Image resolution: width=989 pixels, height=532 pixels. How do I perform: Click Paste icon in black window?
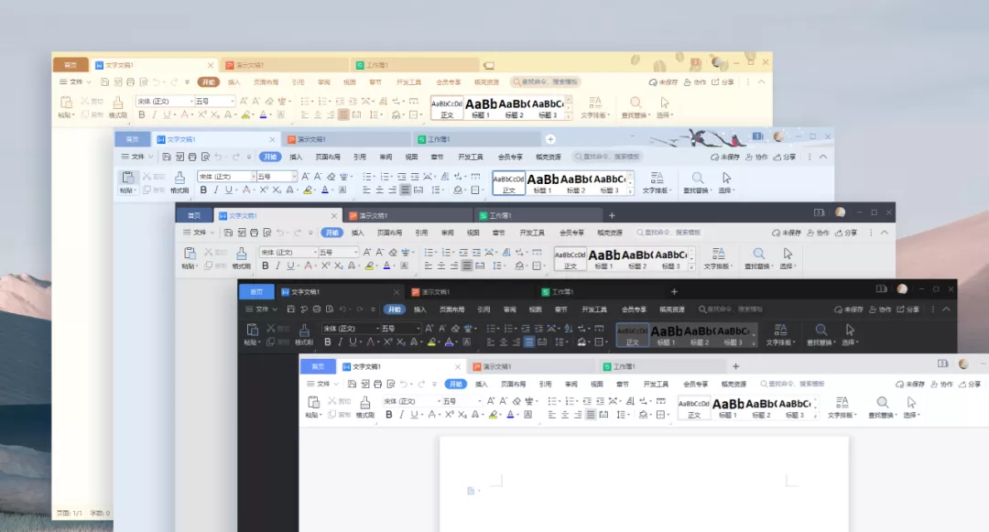[x=252, y=329]
